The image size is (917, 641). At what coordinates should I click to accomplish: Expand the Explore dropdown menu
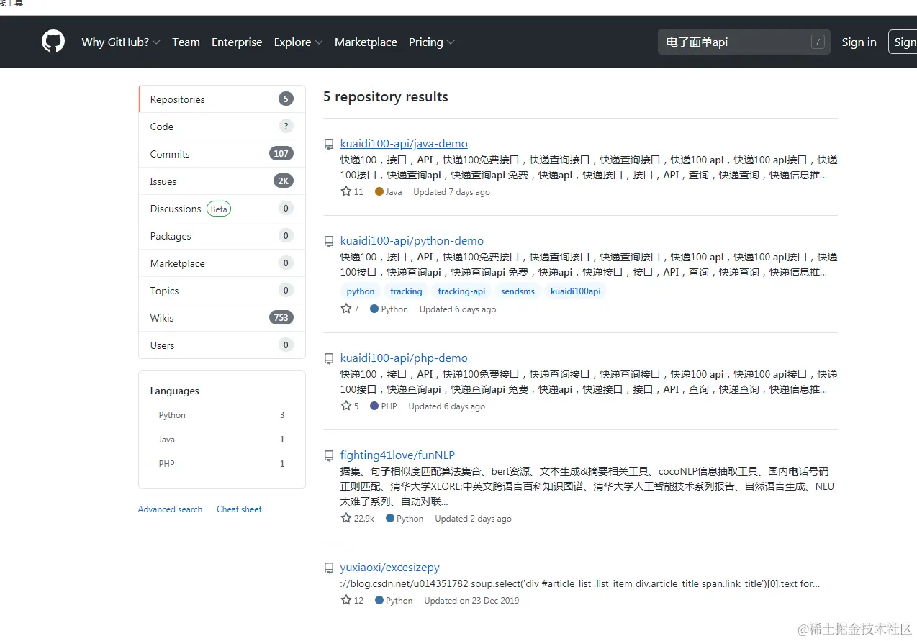click(x=298, y=42)
